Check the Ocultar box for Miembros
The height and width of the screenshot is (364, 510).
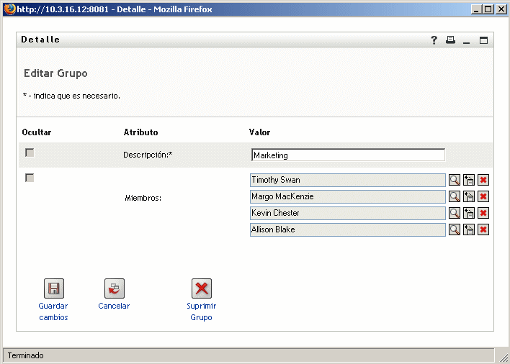(x=30, y=178)
